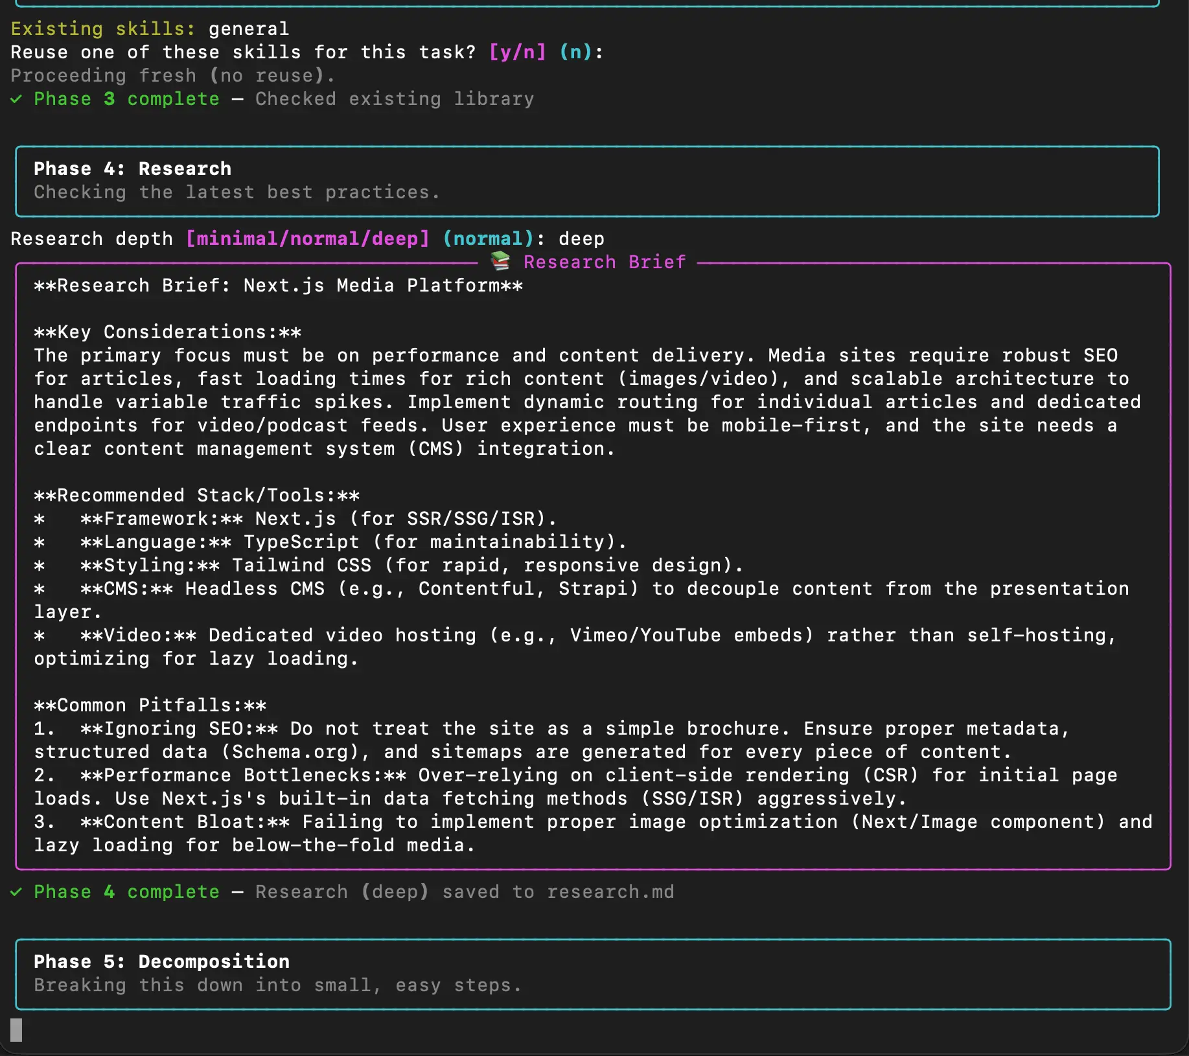Click "Breaking this down into small, easy steps."
Viewport: 1189px width, 1056px height.
click(278, 985)
